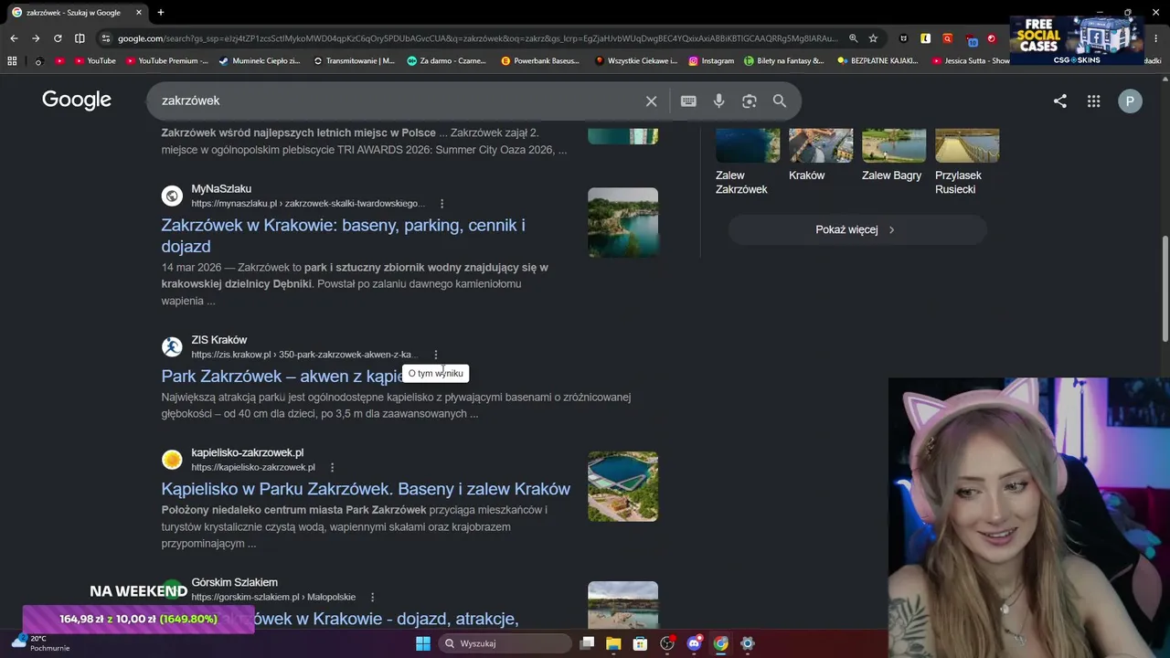
Task: Open the YouTube Premium bookmark
Action: (x=167, y=61)
